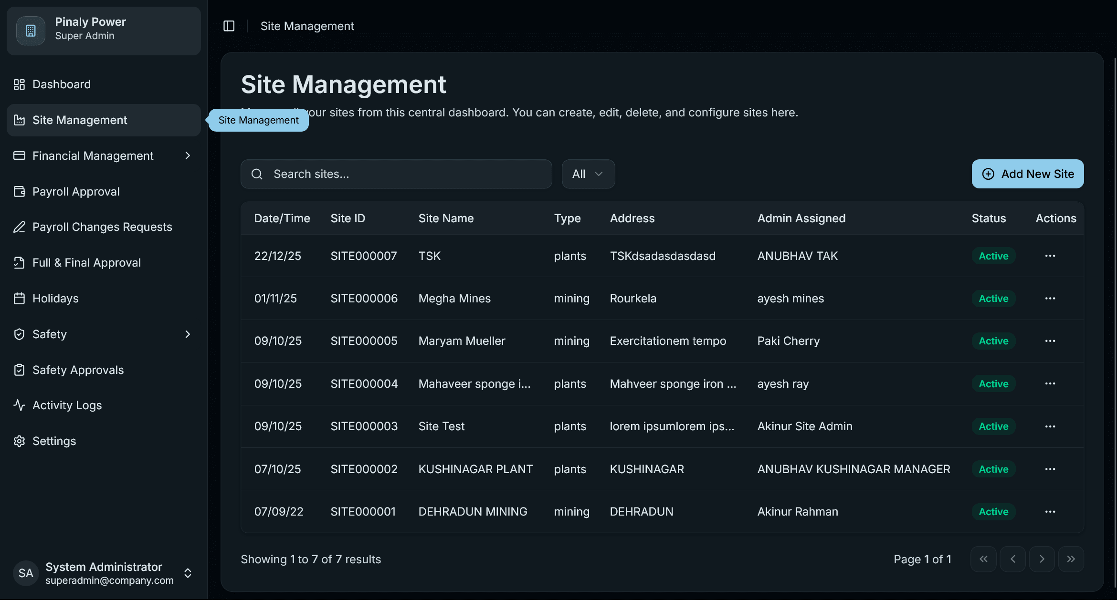1117x600 pixels.
Task: Click DEHRADUN MINING site name
Action: pyautogui.click(x=473, y=512)
